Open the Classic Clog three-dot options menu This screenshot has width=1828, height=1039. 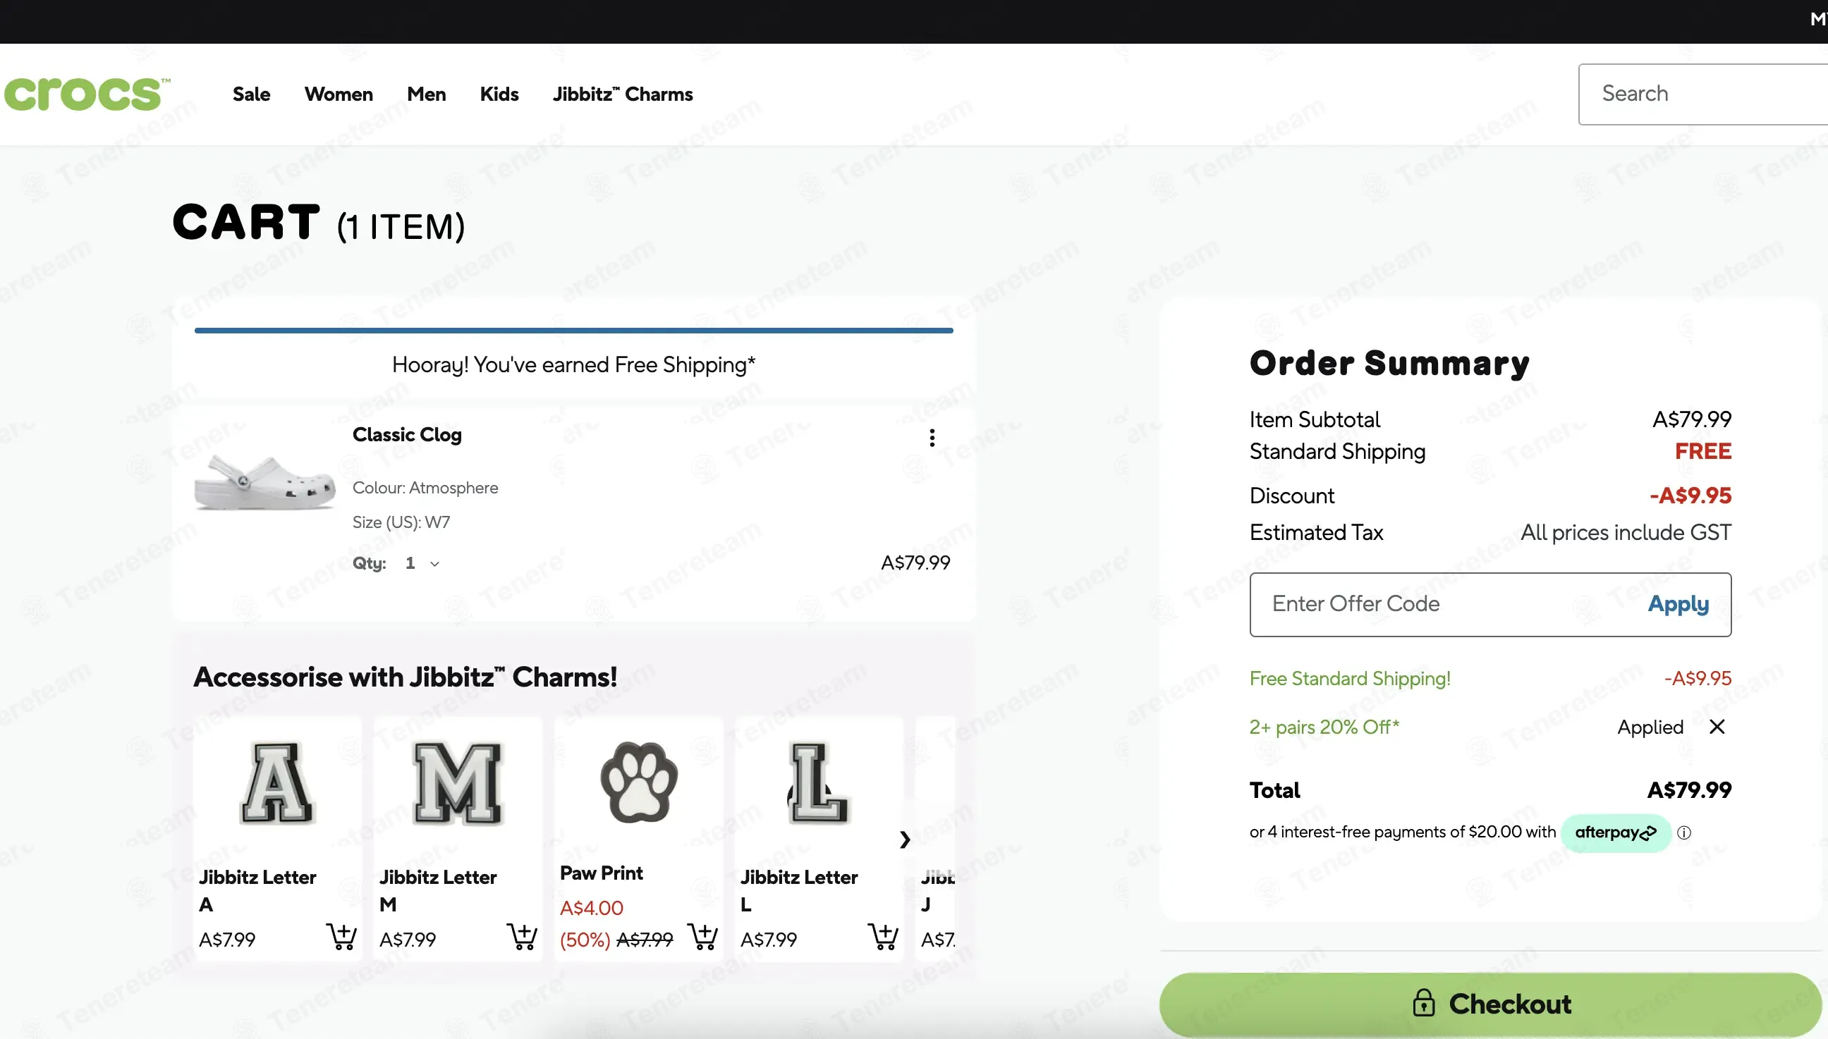point(932,438)
